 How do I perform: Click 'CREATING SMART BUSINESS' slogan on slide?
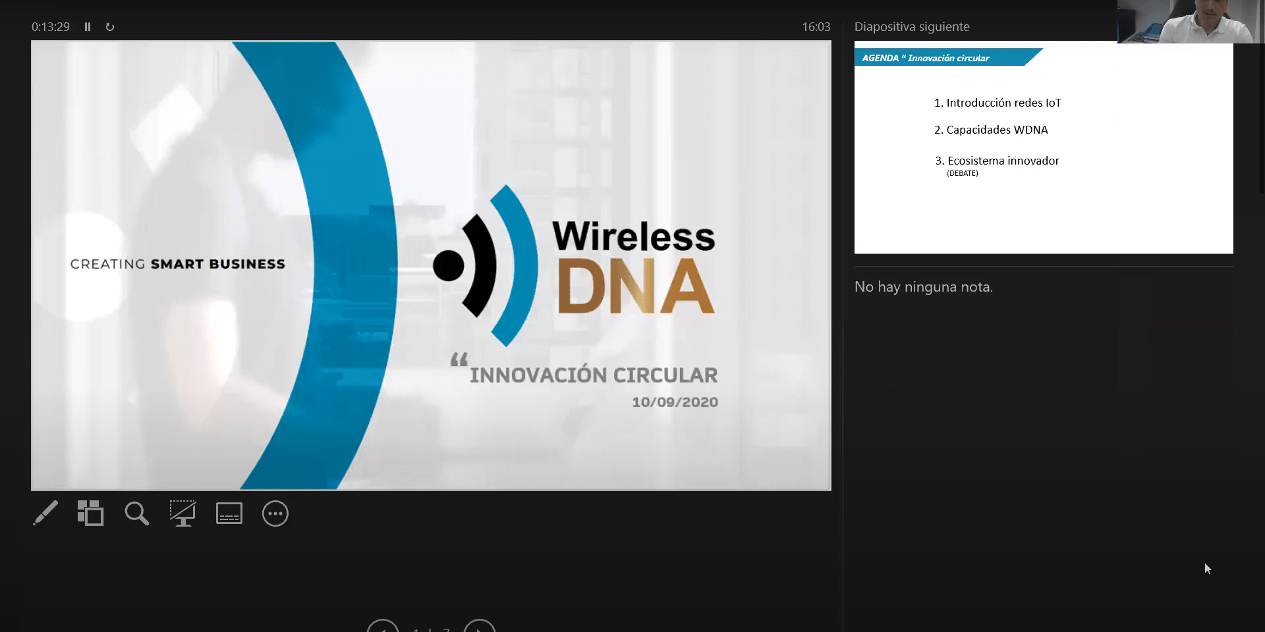point(178,264)
